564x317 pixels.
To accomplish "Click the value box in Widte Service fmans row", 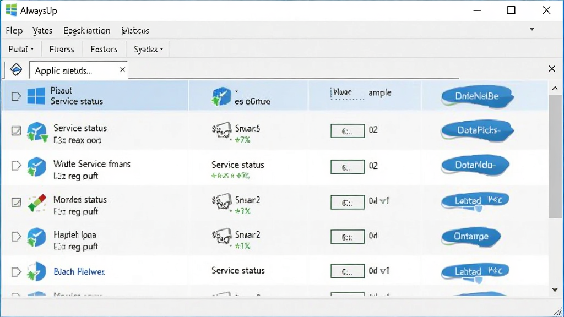I will 348,167.
